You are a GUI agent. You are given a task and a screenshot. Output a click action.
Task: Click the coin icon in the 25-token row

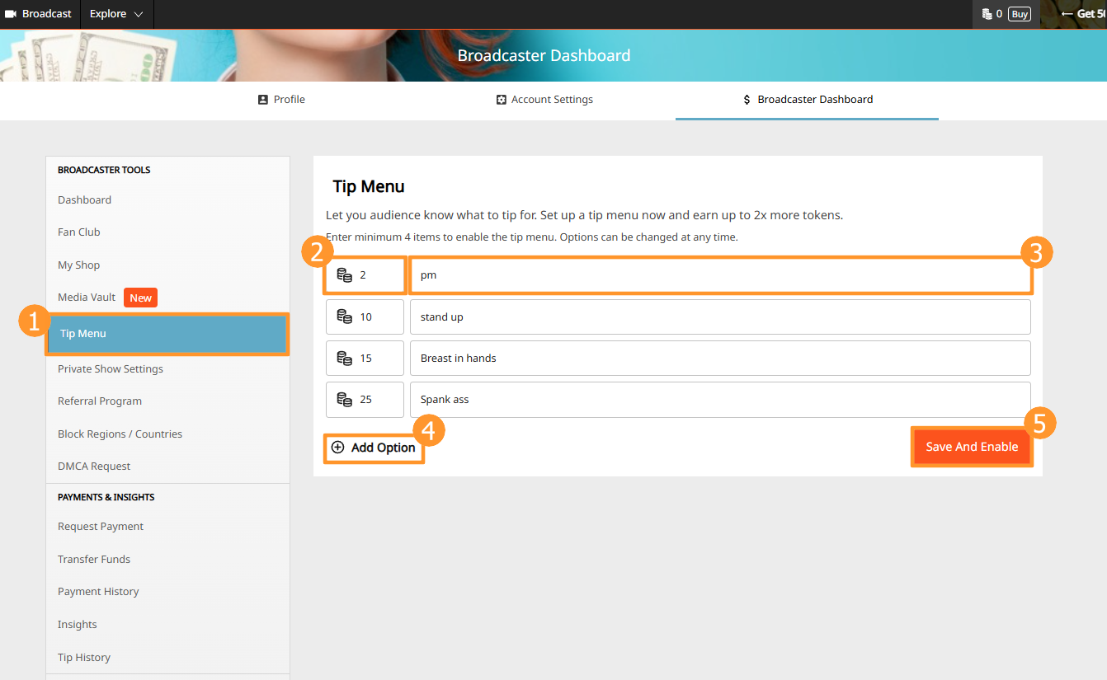click(345, 399)
